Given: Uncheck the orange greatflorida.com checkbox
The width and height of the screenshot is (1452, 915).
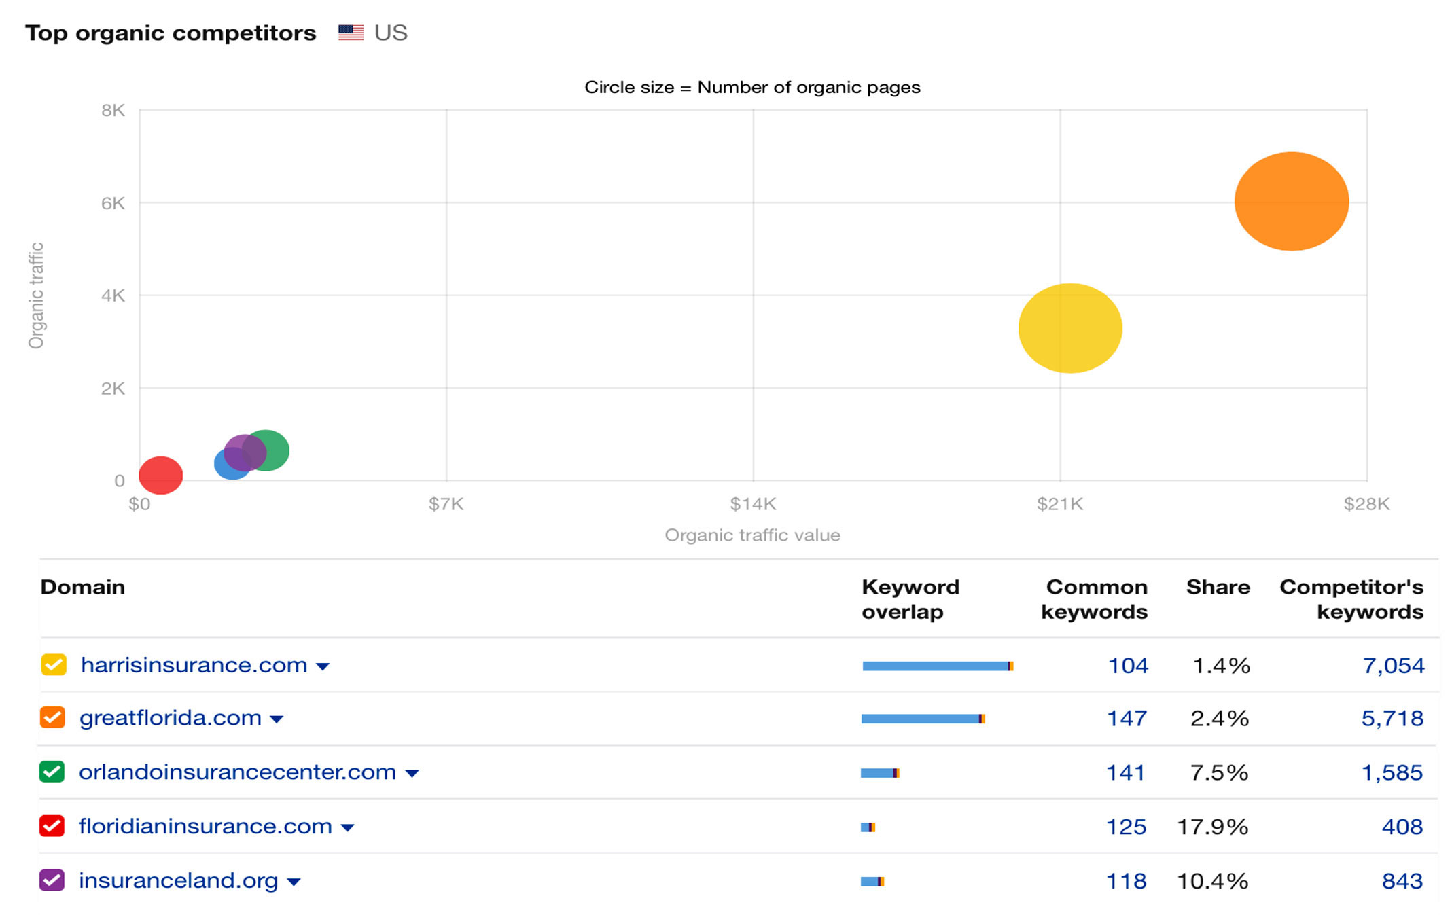Looking at the screenshot, I should [x=53, y=717].
